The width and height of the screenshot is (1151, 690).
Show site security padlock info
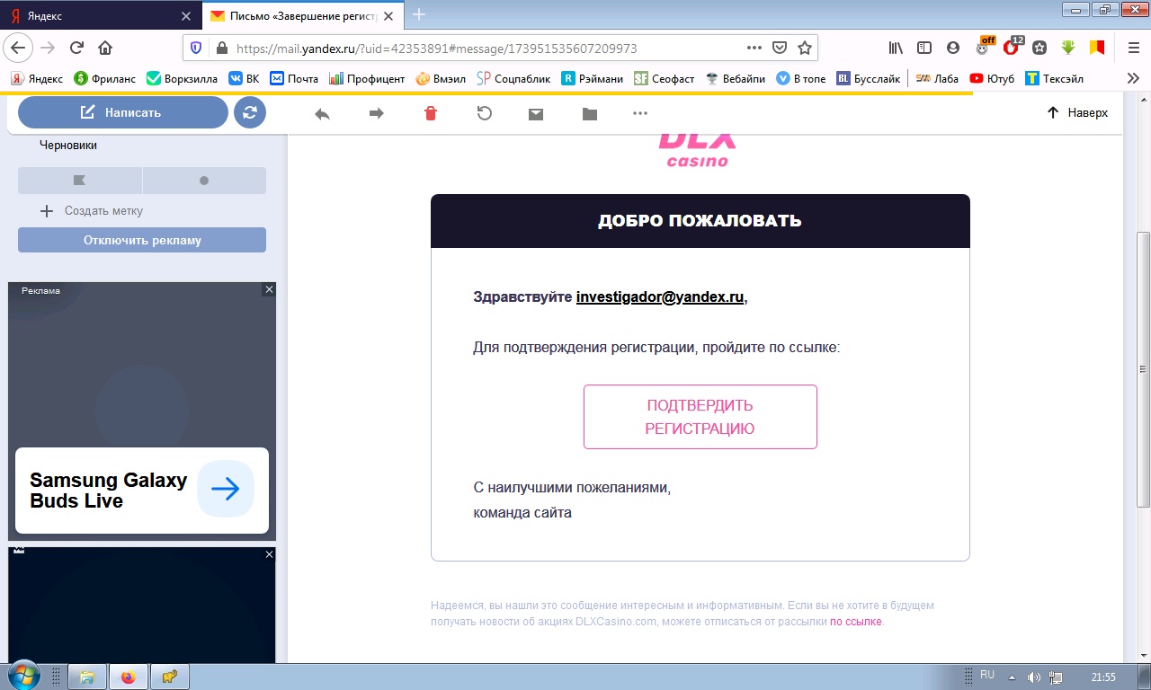point(221,48)
